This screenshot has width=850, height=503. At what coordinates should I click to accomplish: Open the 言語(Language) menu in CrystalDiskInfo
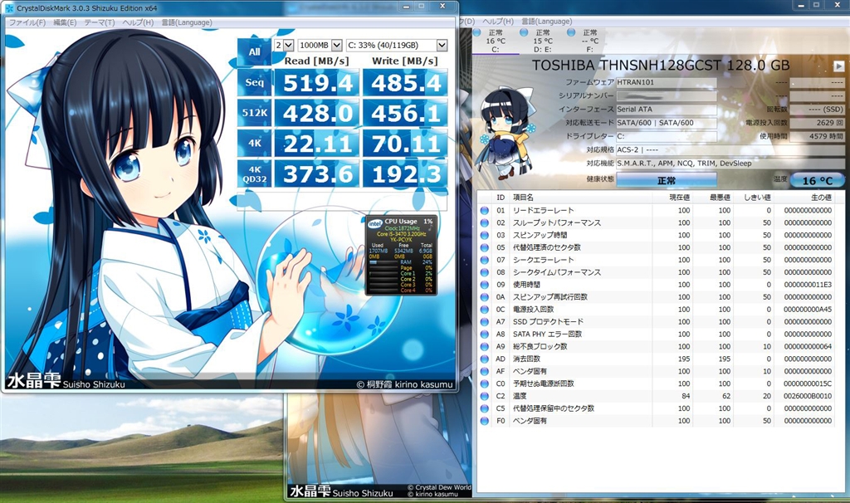coord(546,21)
